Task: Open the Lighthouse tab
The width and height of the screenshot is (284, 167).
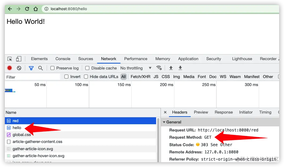Action: 242,59
